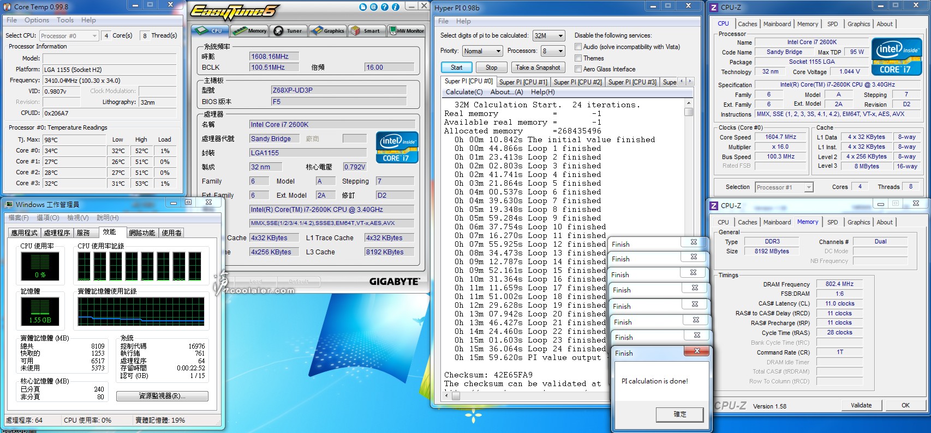Open the EasyTune6 document icon
The height and width of the screenshot is (433, 931).
click(363, 7)
